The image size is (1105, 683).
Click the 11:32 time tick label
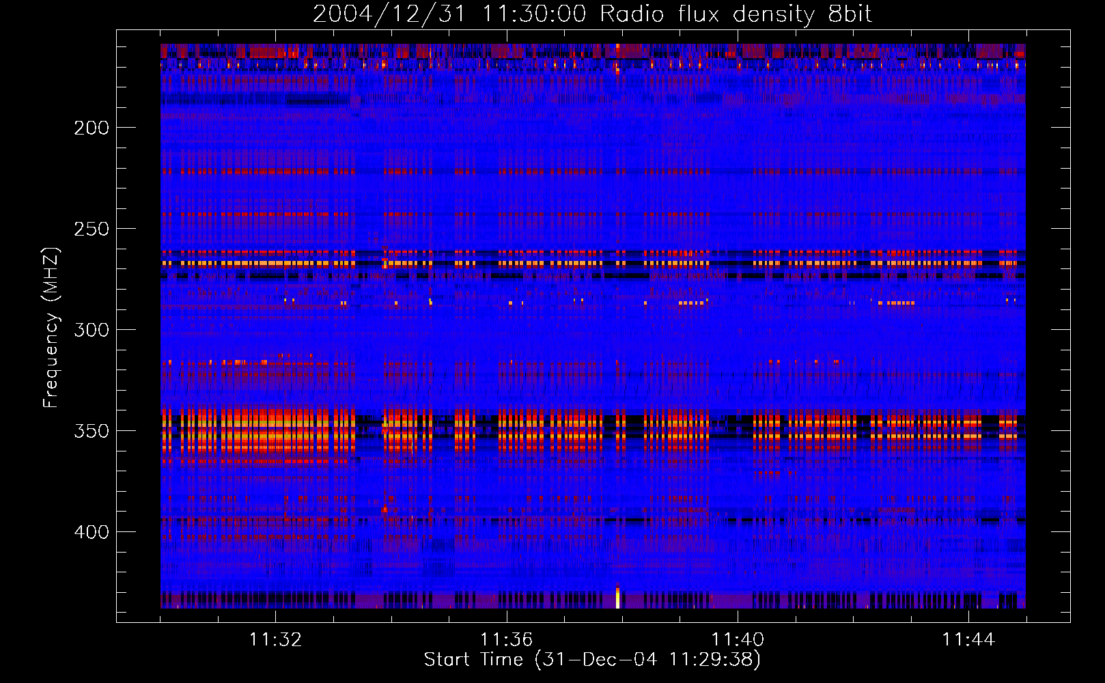click(x=275, y=640)
